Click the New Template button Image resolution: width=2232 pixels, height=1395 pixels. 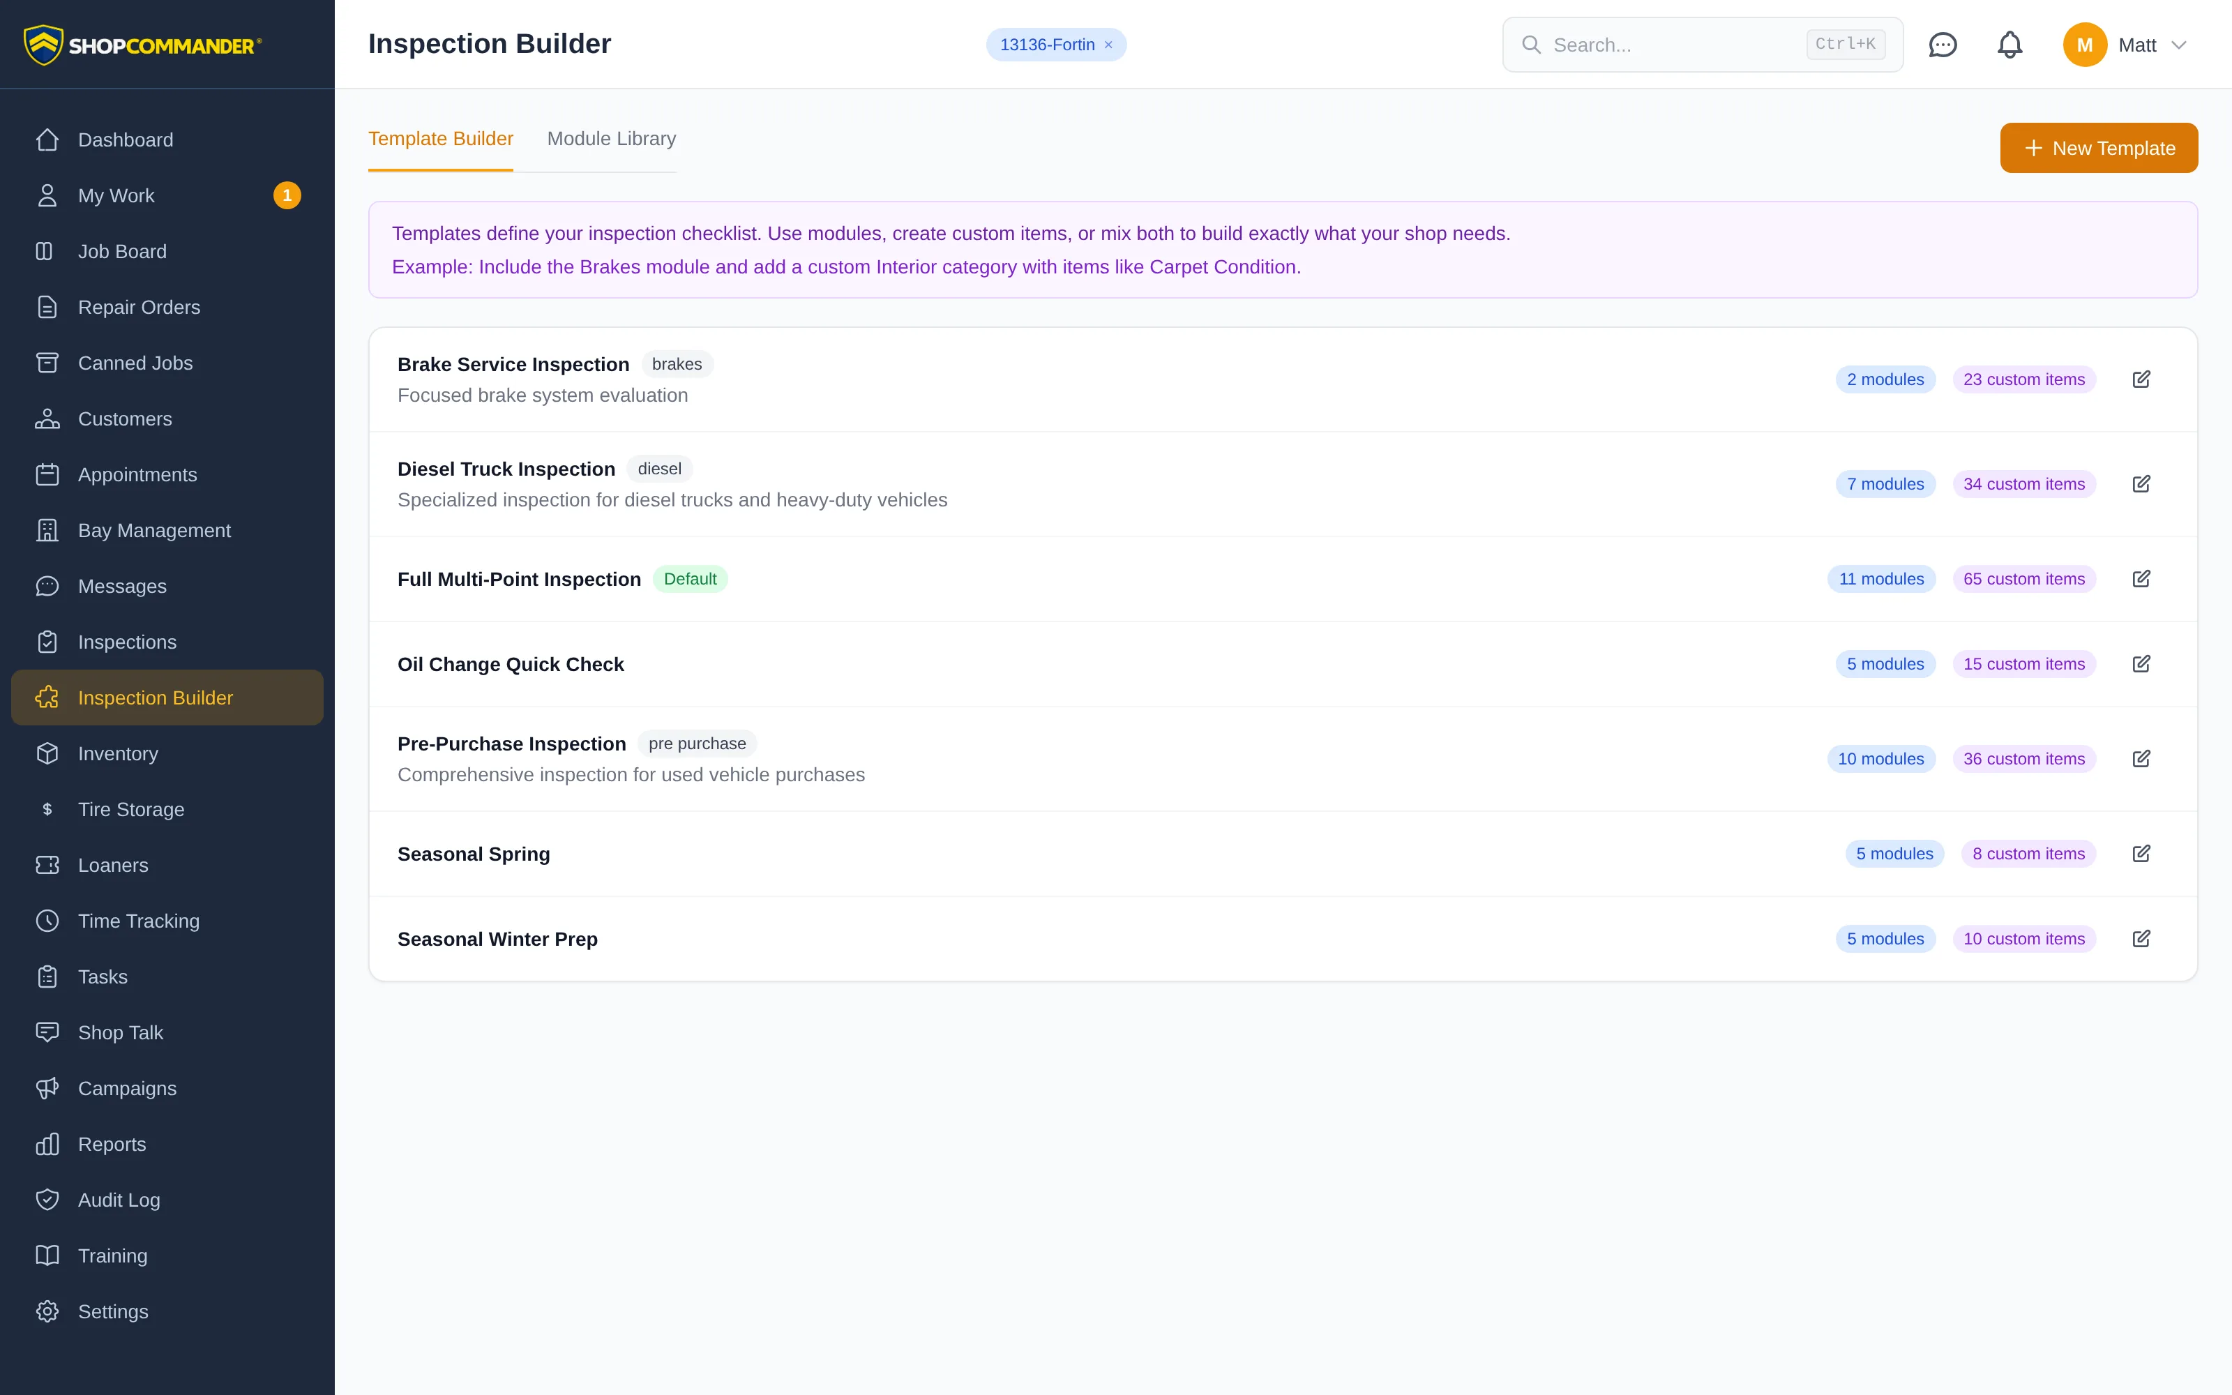pyautogui.click(x=2098, y=148)
